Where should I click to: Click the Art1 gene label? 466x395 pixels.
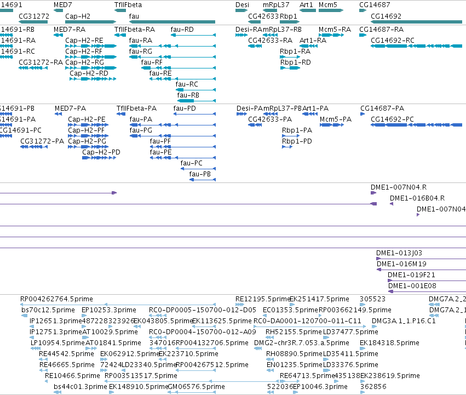(307, 5)
